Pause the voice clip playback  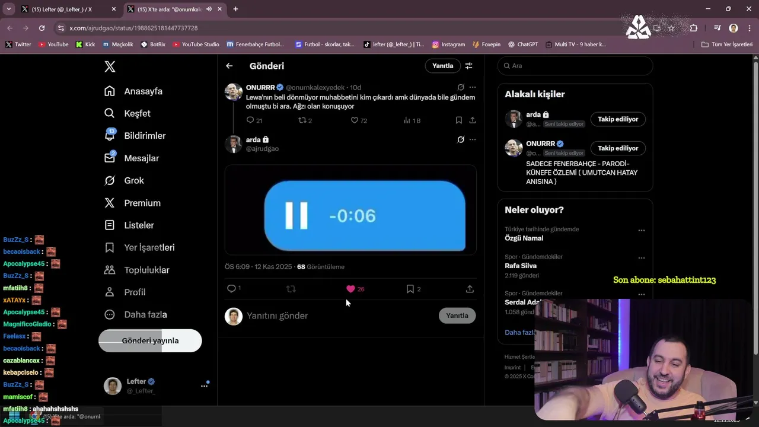(296, 216)
